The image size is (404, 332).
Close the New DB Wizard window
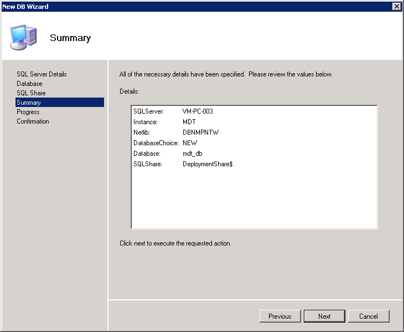pyautogui.click(x=396, y=6)
